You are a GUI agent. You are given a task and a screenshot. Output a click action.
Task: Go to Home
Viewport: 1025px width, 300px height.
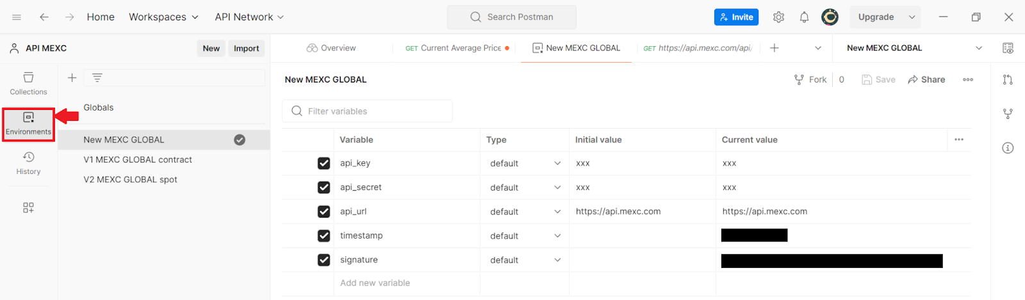click(101, 17)
